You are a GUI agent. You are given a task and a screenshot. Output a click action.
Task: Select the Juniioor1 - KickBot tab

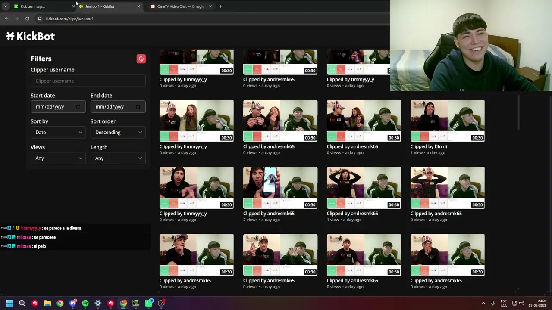point(110,6)
